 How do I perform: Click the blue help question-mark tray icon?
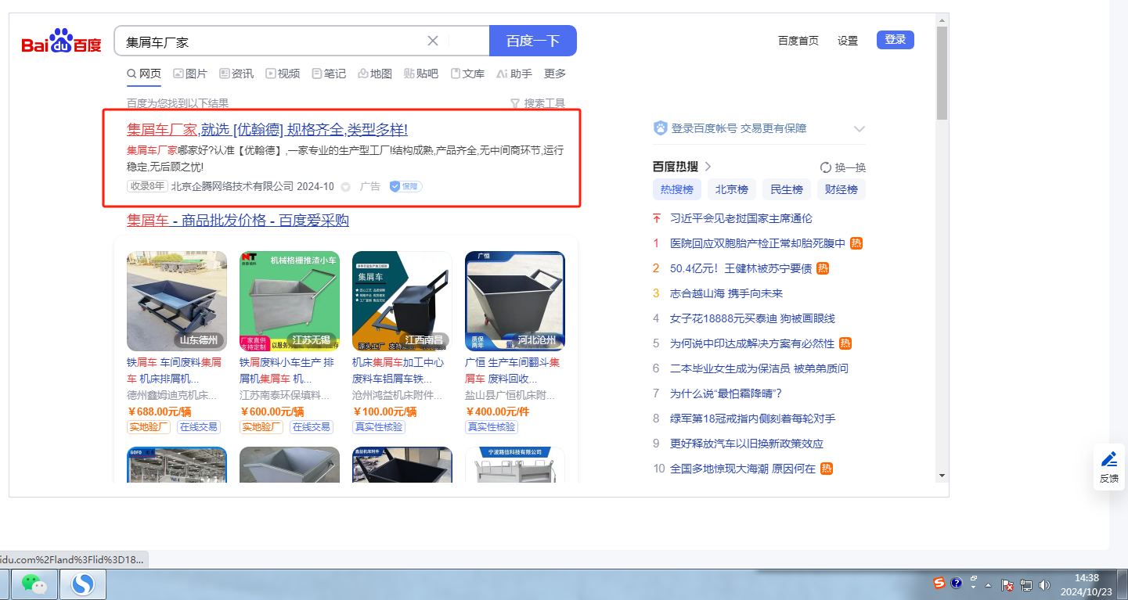click(956, 583)
